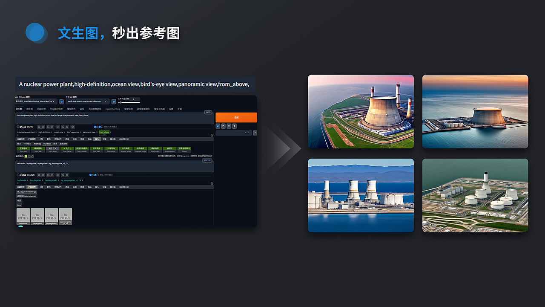Collapse the 提示词 panel with its chevron

click(17, 127)
